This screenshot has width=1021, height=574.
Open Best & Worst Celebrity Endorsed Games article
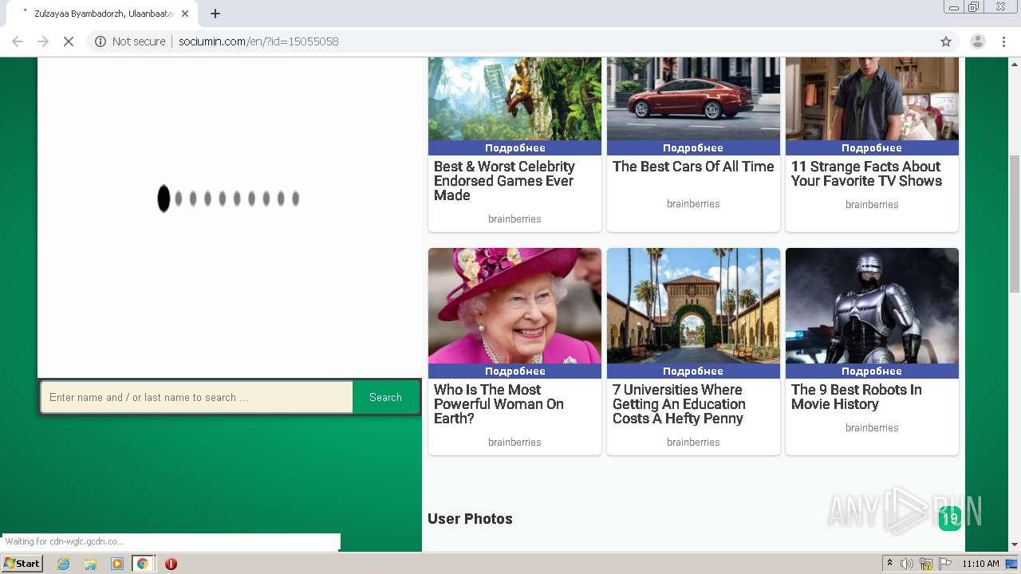(504, 181)
